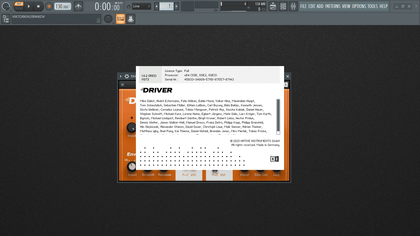Start playback with the play button
Image resolution: width=420 pixels, height=236 pixels.
(x=29, y=6)
